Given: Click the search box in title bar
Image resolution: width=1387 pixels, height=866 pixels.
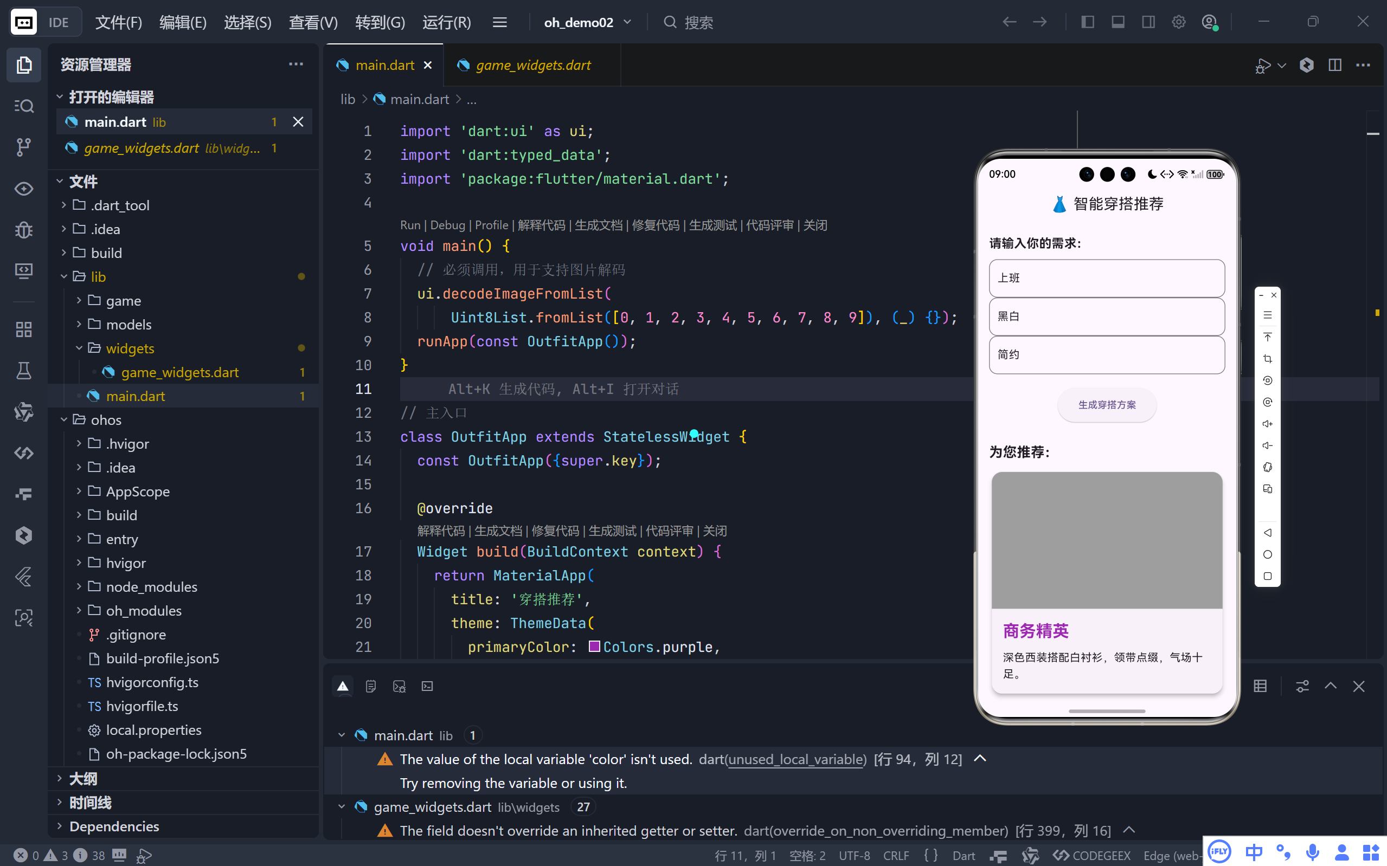Looking at the screenshot, I should point(689,22).
